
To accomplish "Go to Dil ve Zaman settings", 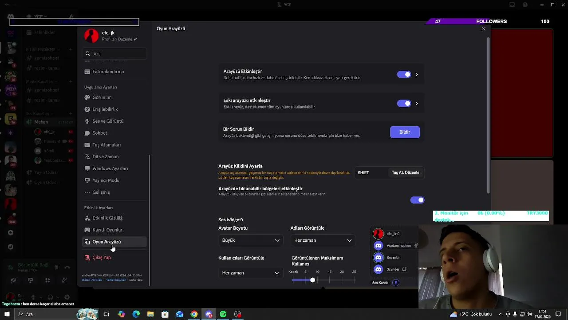I will [114, 156].
